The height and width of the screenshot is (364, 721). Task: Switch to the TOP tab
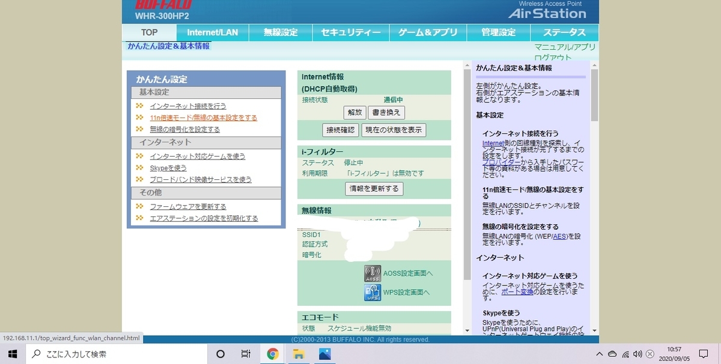point(150,32)
